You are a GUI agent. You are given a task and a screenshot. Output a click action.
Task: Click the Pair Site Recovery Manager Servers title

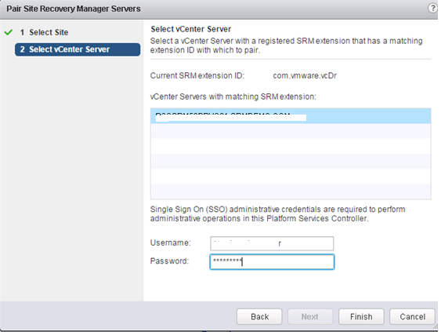[74, 9]
